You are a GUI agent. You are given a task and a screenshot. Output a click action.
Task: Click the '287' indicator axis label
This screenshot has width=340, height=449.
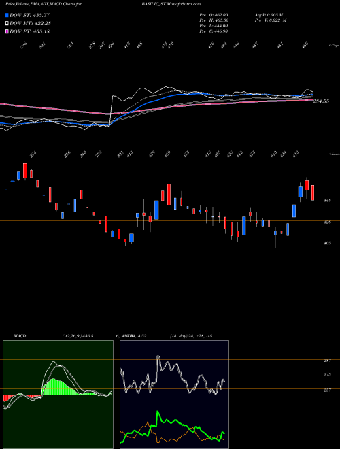pyautogui.click(x=327, y=361)
